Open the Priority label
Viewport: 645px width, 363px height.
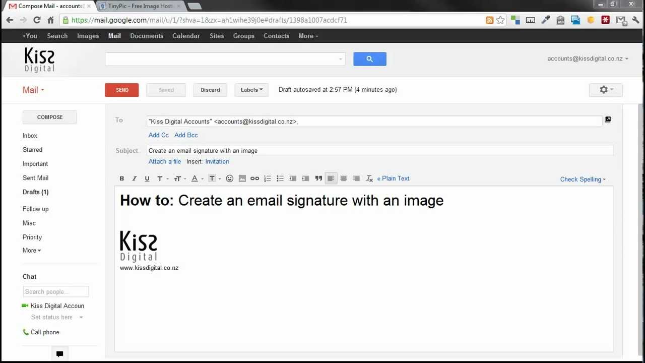[x=32, y=237]
